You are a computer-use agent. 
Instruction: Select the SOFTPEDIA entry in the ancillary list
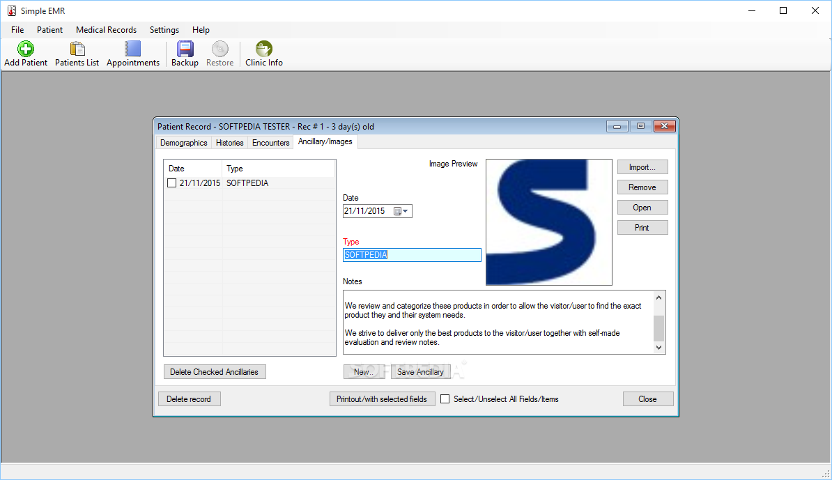247,183
